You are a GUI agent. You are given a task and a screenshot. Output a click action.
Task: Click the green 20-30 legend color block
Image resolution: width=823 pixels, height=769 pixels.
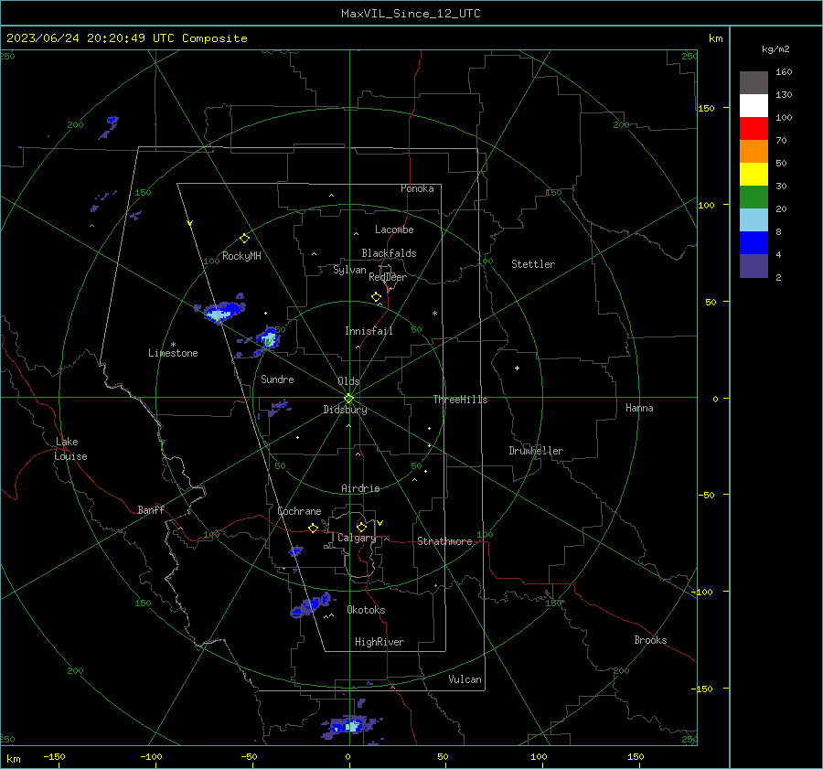point(754,198)
